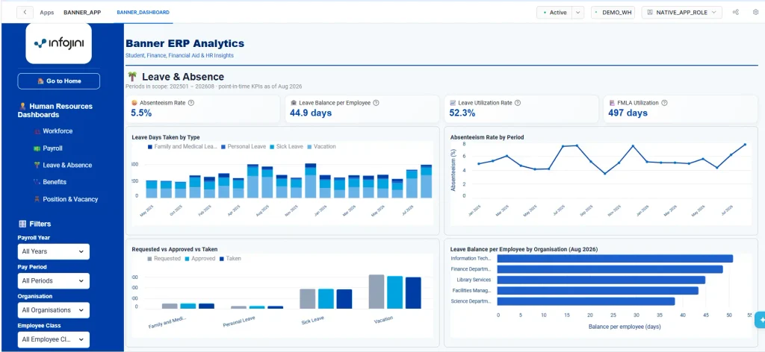Image resolution: width=765 pixels, height=352 pixels.
Task: Click the 44.9 days value
Action: [311, 113]
